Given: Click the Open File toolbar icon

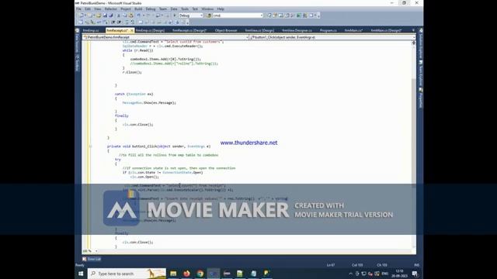Looking at the screenshot, I should [x=99, y=15].
